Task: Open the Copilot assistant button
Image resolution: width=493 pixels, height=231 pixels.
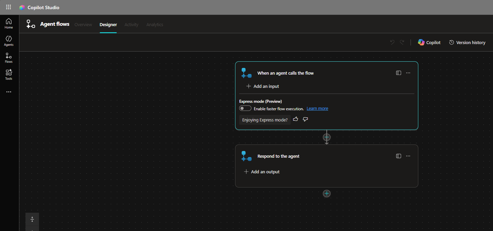Action: click(429, 42)
